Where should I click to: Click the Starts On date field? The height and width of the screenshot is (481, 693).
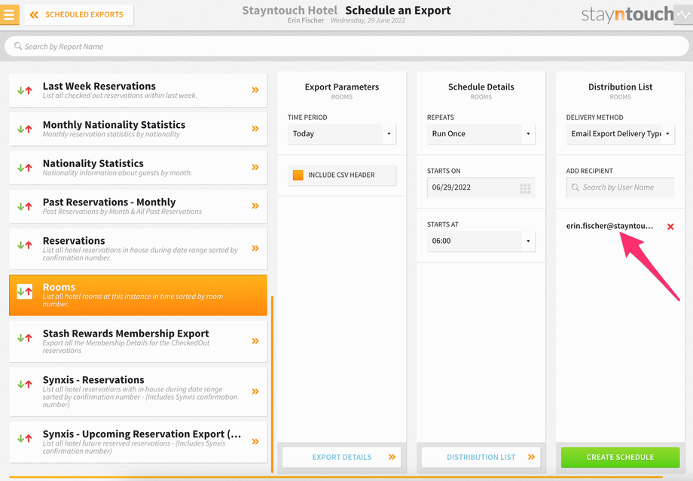click(481, 187)
